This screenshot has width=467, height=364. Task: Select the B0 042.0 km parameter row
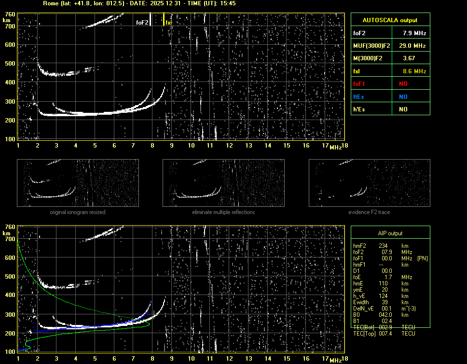381,315
